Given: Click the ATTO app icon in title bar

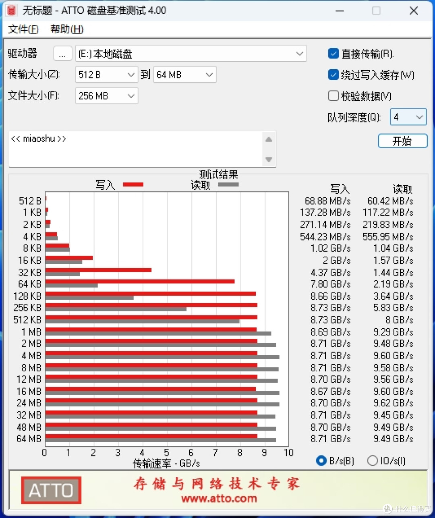Looking at the screenshot, I should [x=12, y=10].
